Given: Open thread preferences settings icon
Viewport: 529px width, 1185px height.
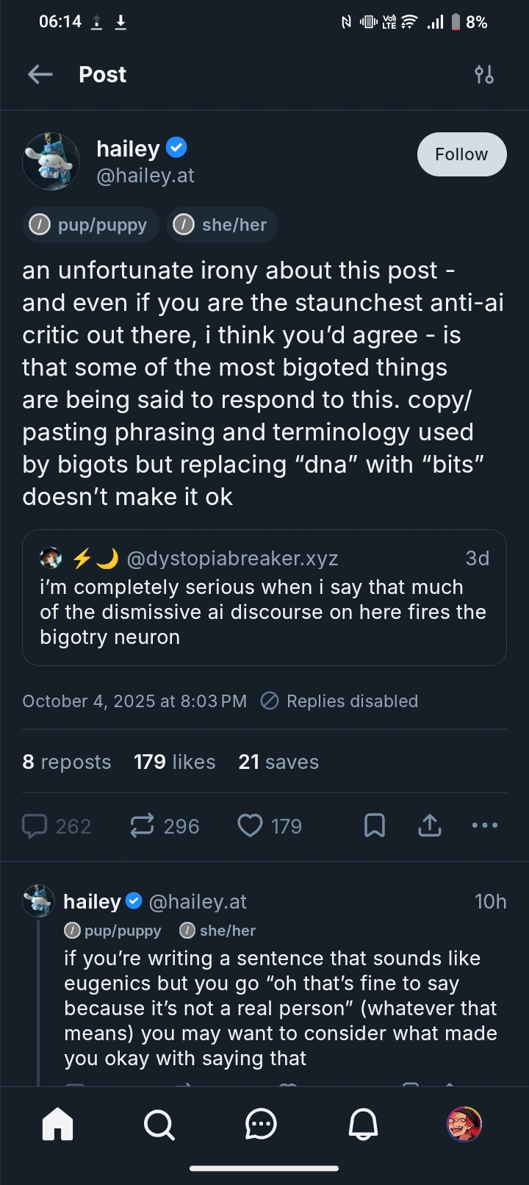Looking at the screenshot, I should click(484, 74).
